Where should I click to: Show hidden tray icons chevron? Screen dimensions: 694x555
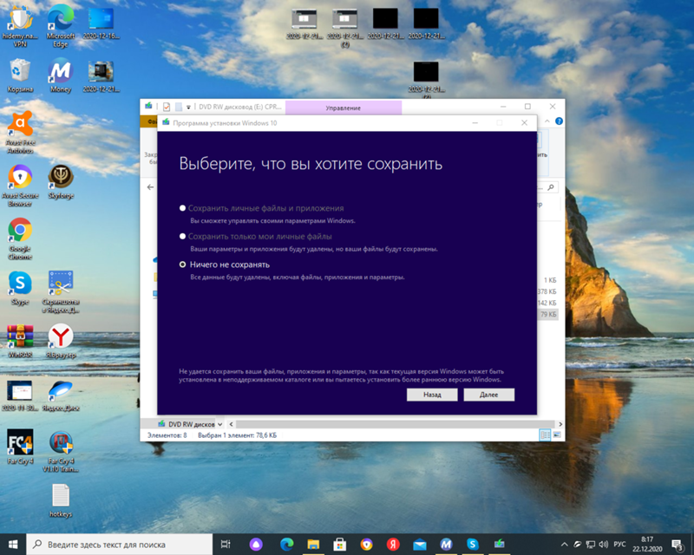click(565, 545)
